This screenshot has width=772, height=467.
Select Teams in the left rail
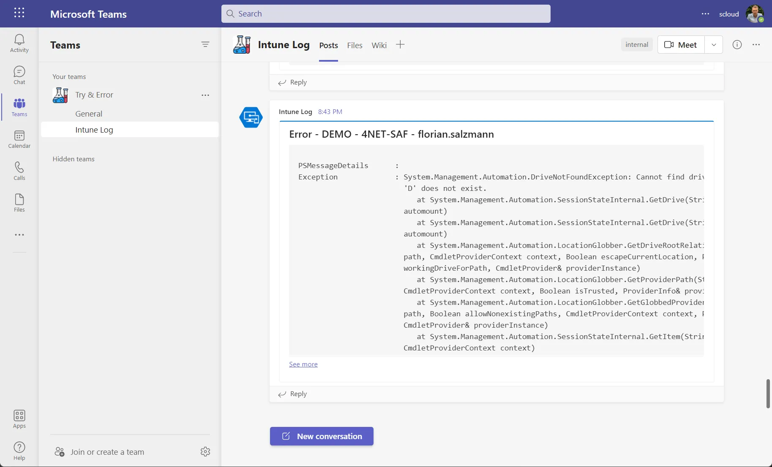[19, 108]
